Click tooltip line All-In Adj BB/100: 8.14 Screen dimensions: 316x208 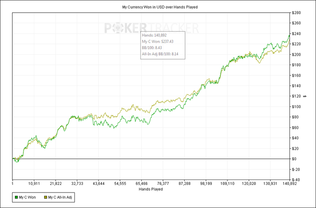[x=160, y=54]
